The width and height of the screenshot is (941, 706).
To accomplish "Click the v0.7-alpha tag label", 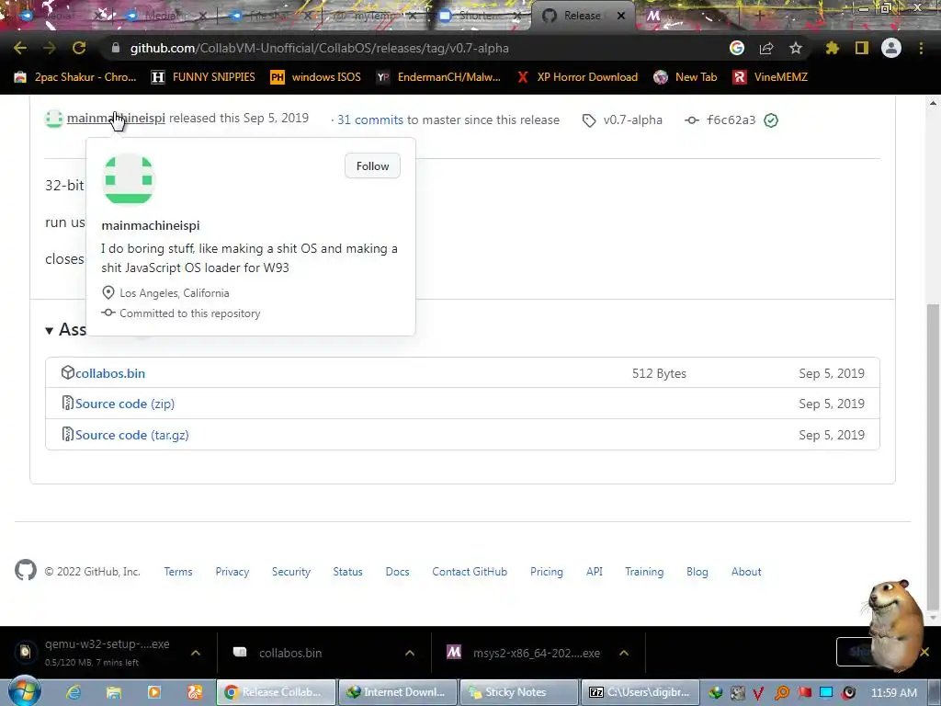I will pos(632,120).
